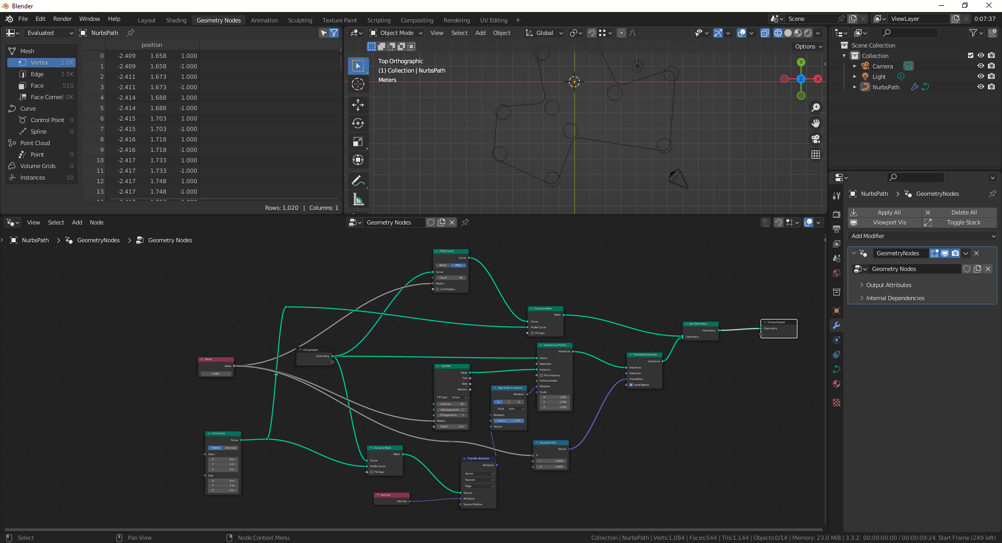The height and width of the screenshot is (543, 1002).
Task: Activate the 3D Cursor tool
Action: (358, 84)
